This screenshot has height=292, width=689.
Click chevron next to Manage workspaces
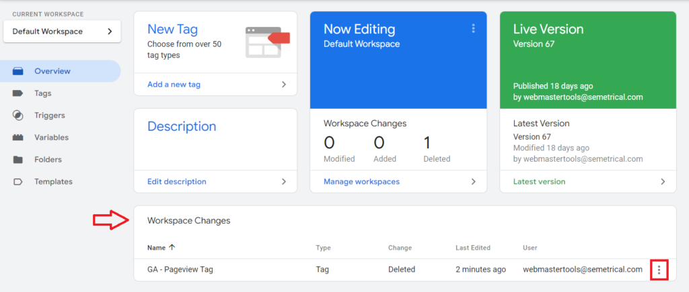[473, 181]
